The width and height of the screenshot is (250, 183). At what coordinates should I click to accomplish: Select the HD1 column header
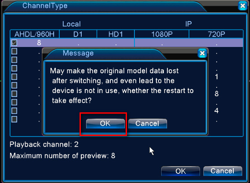(x=116, y=34)
